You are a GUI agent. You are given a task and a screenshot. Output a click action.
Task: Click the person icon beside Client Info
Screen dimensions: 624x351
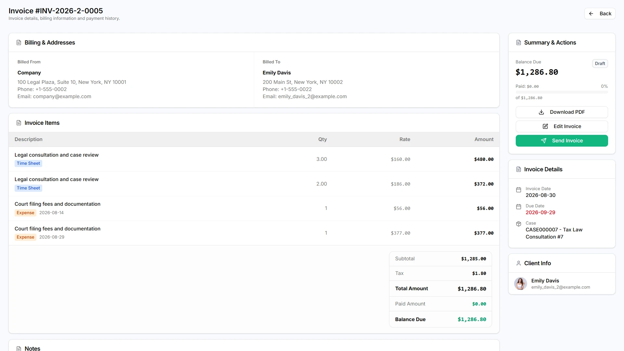[x=519, y=263]
